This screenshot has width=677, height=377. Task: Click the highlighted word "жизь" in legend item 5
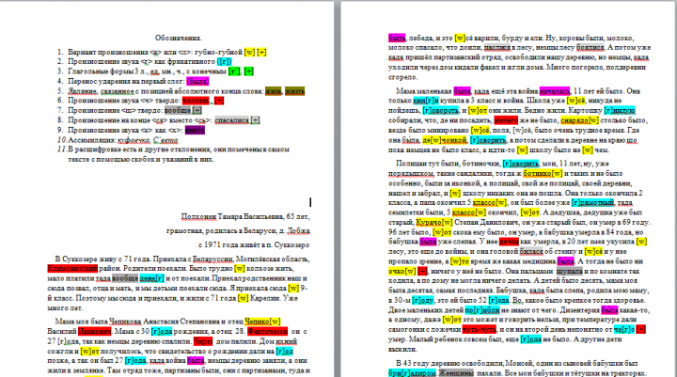(x=273, y=91)
